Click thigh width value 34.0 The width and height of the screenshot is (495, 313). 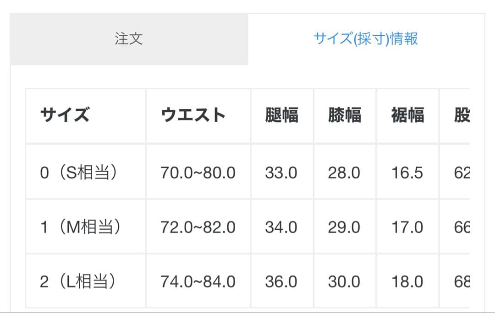point(281,227)
